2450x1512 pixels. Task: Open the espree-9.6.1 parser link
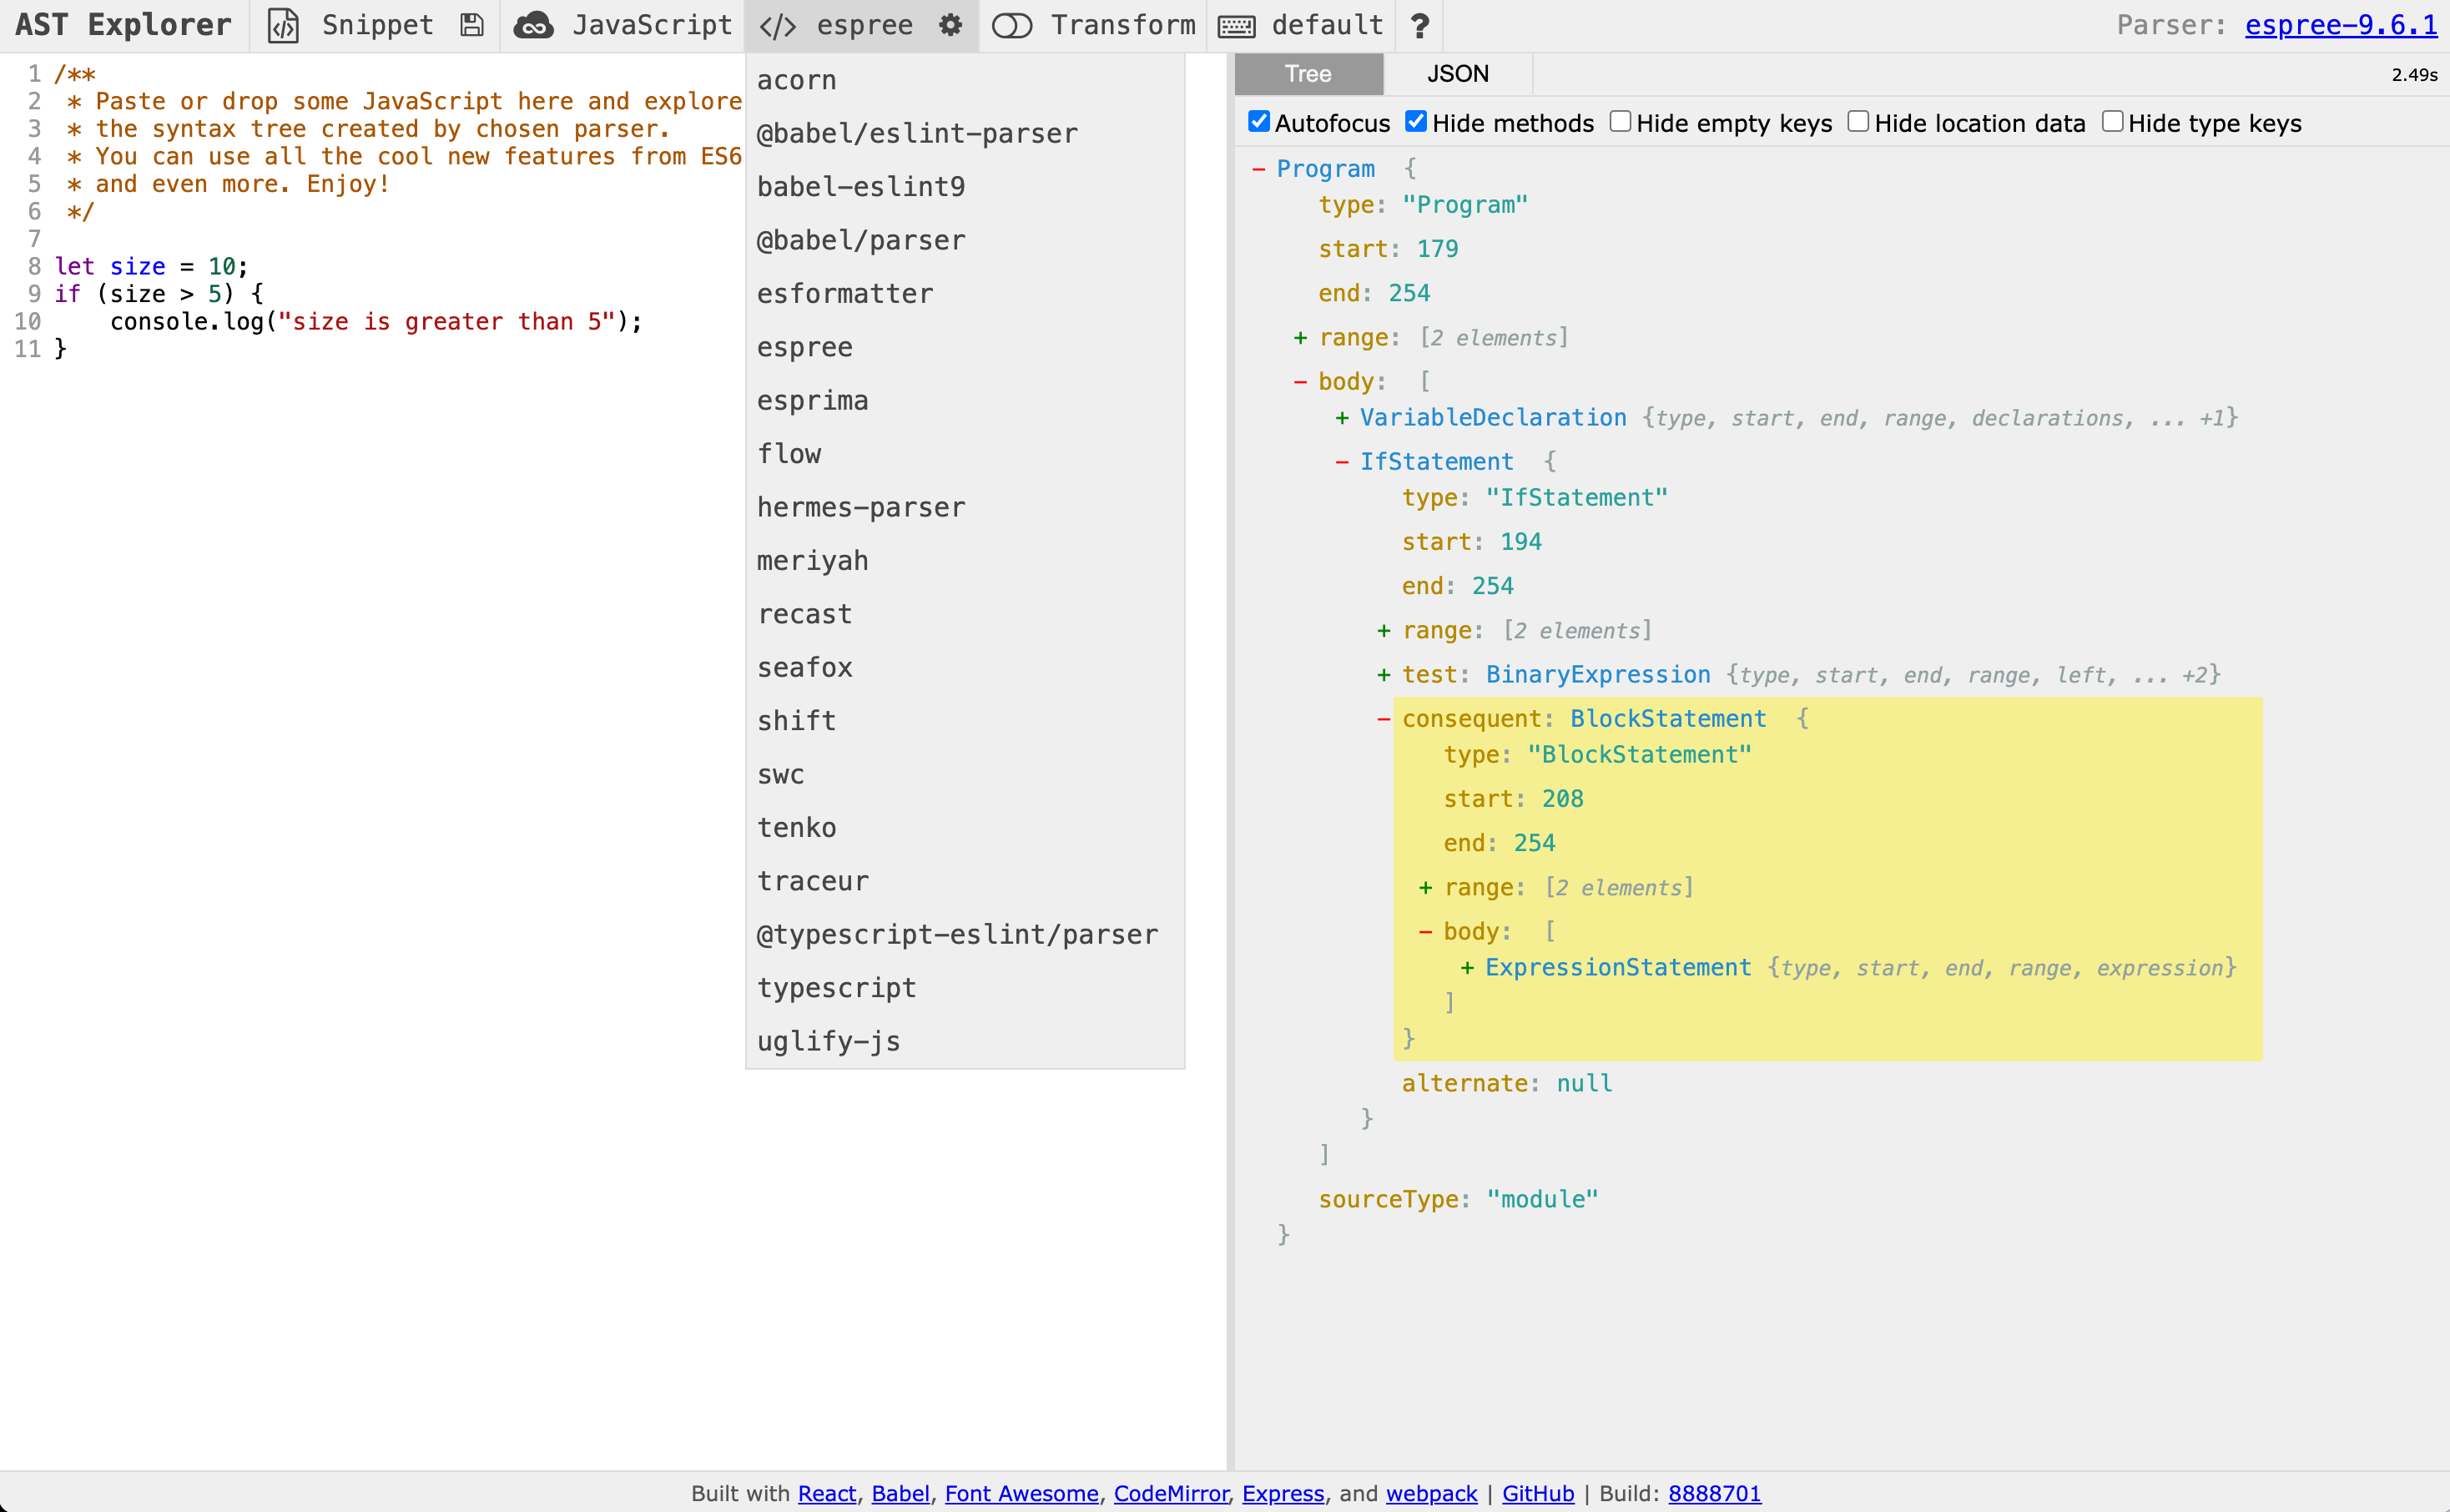[2340, 25]
